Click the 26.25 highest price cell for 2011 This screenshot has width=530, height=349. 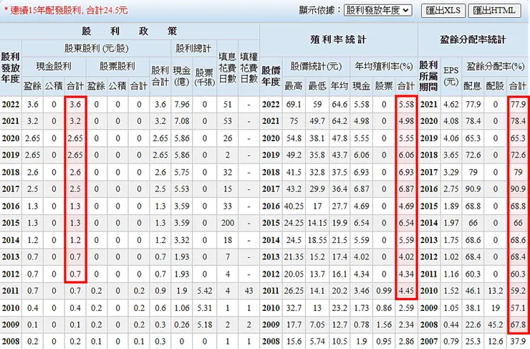click(x=294, y=291)
